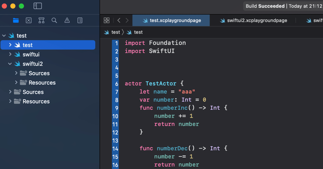
Task: Open the Report navigator list icon
Action: tap(80, 20)
